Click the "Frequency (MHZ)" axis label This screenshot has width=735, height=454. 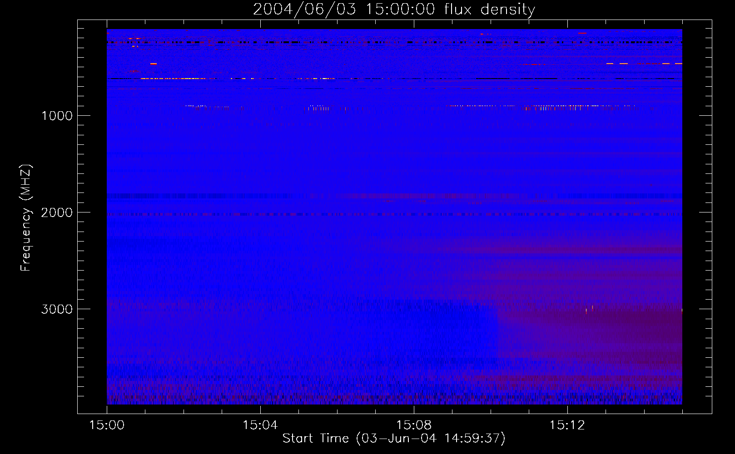pos(26,218)
